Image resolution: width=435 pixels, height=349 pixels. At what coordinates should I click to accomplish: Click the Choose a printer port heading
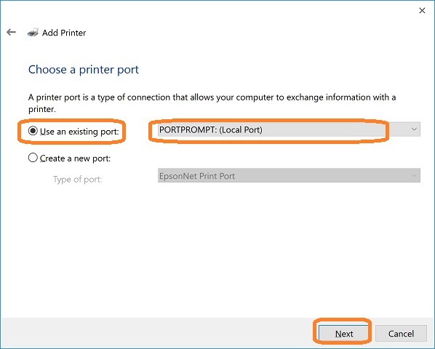(x=83, y=69)
